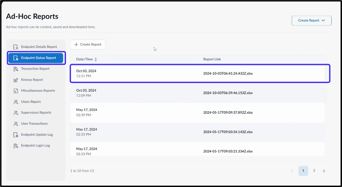
Task: Download report 2024-05-17T09:03:34.143Z.xlsx
Action: pyautogui.click(x=228, y=132)
